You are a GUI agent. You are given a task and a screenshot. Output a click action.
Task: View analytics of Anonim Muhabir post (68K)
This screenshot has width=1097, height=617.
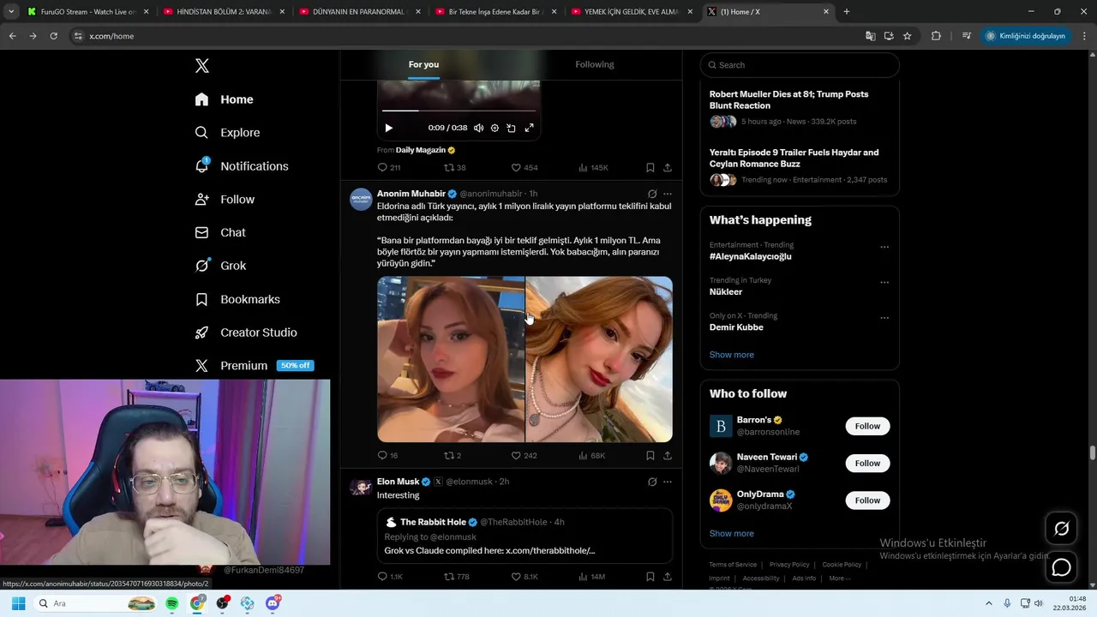click(x=592, y=456)
